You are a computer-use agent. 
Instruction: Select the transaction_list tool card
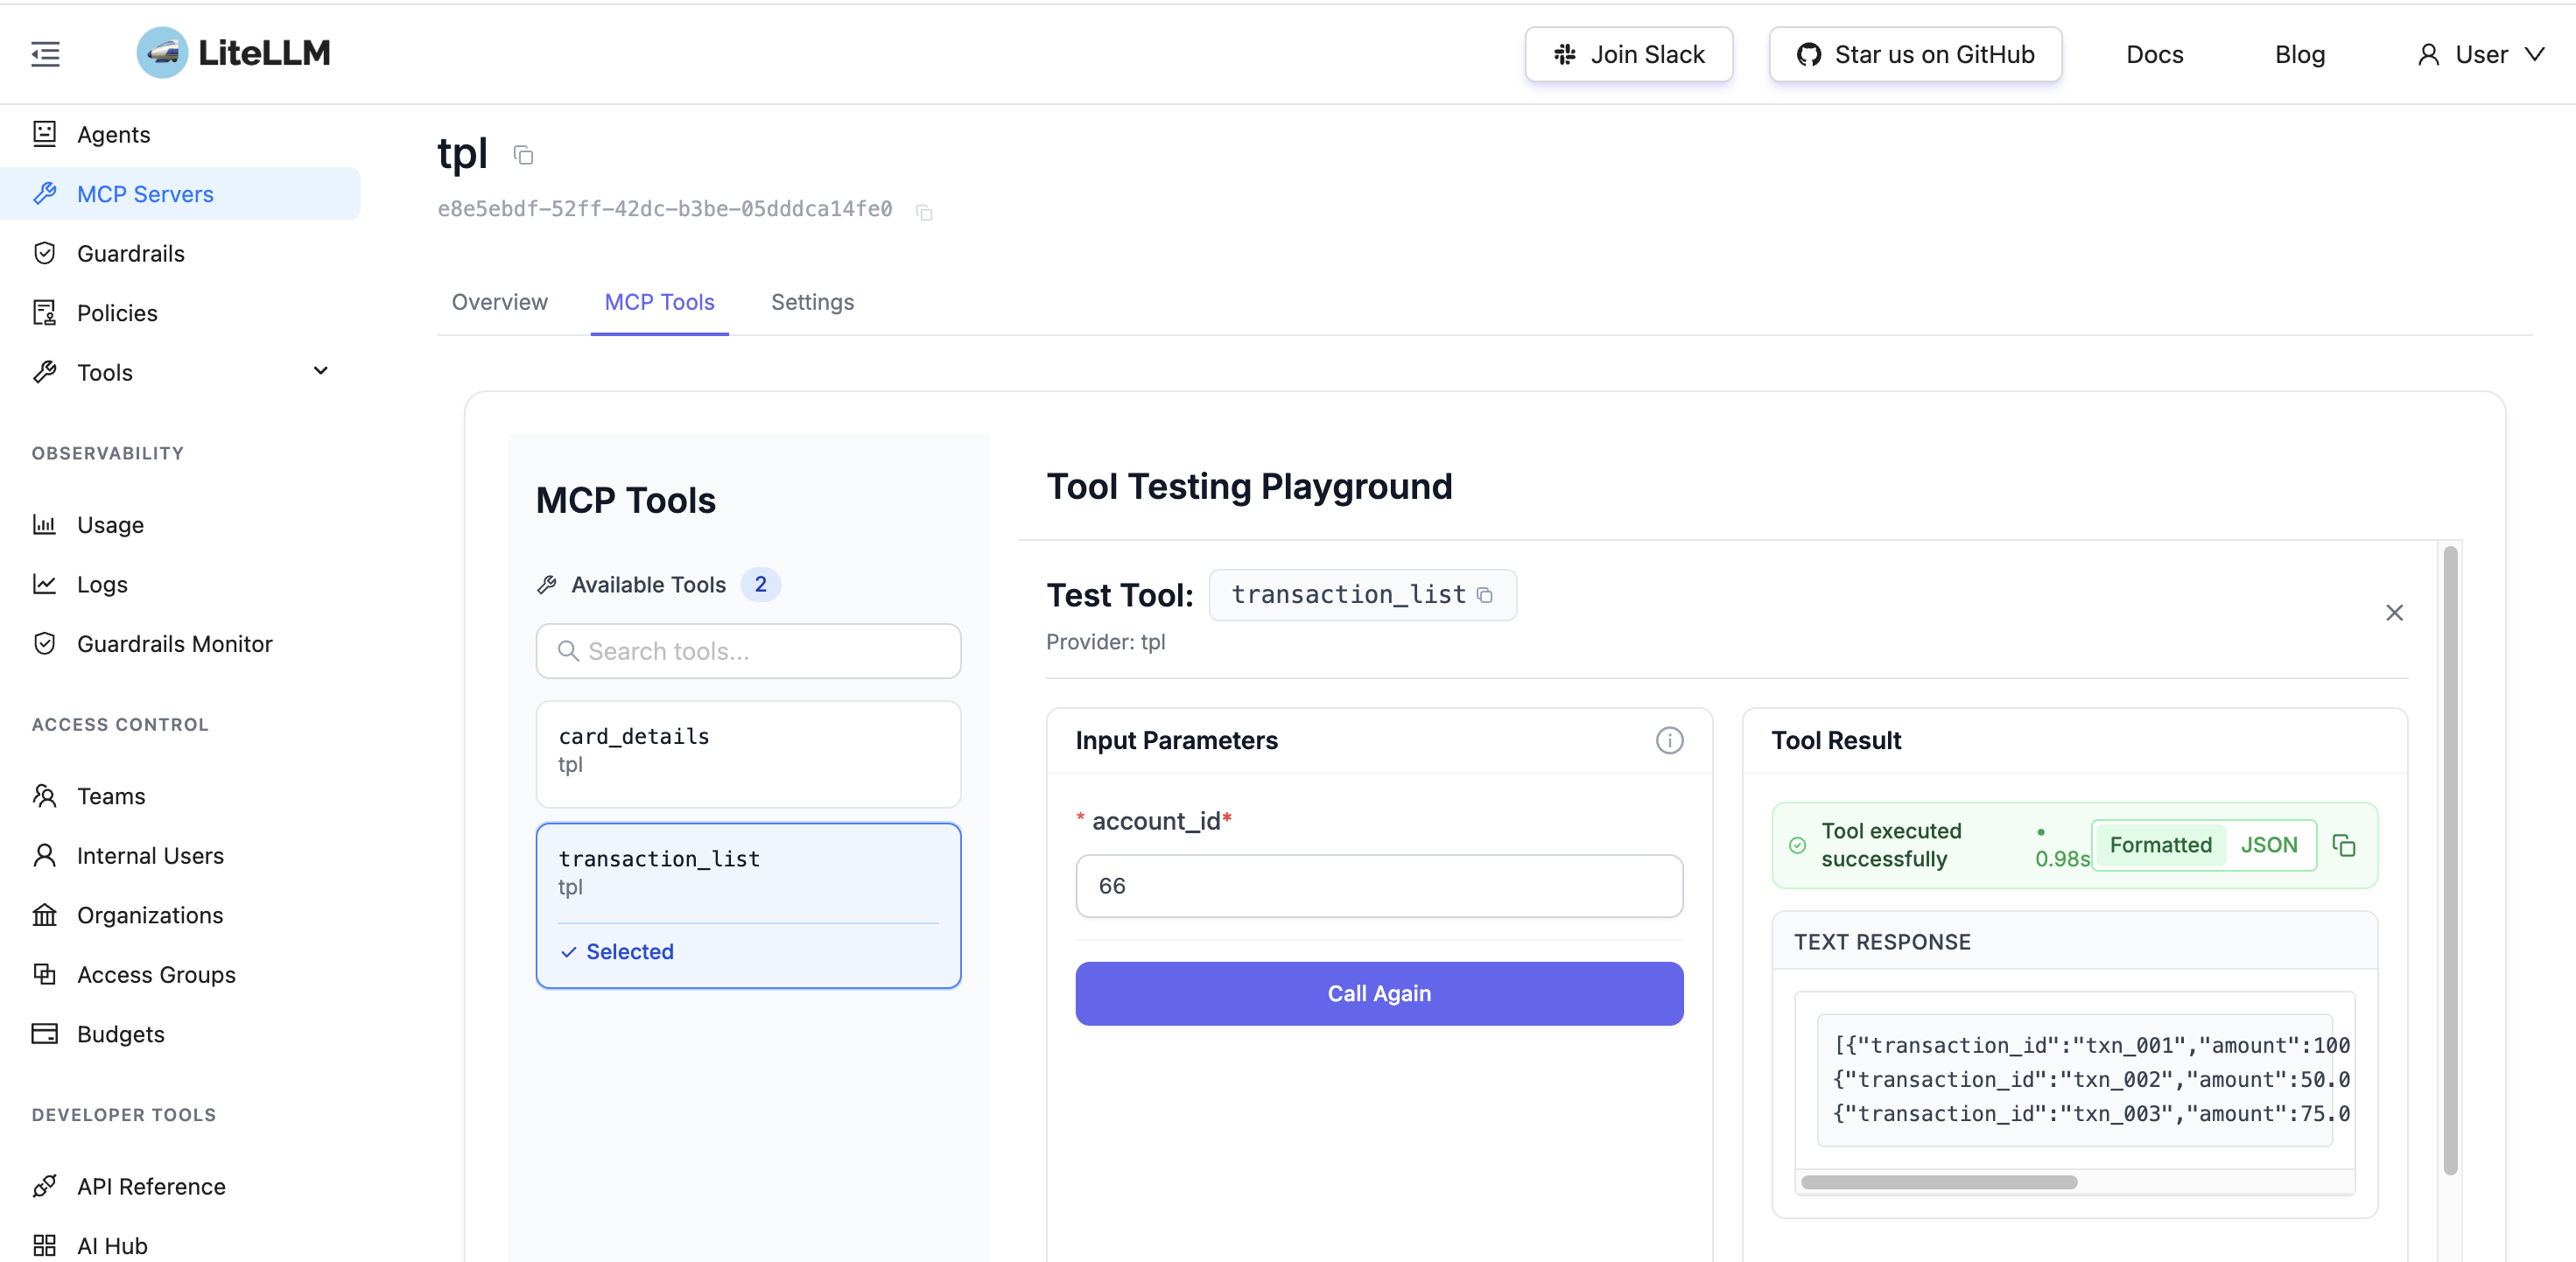748,906
